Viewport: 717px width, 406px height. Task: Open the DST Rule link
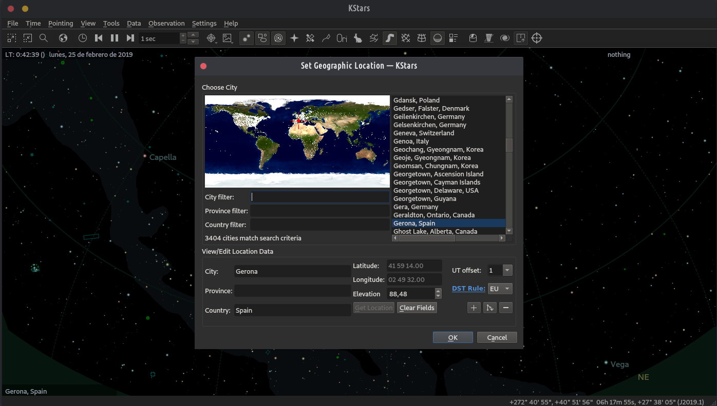pos(468,289)
